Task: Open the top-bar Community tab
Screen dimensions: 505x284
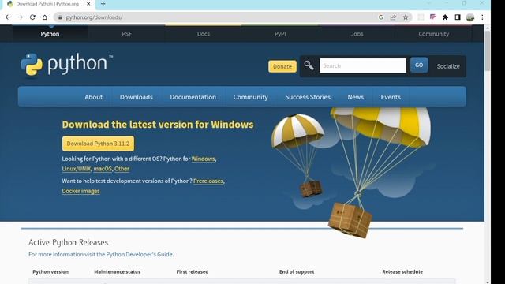Action: pyautogui.click(x=433, y=34)
